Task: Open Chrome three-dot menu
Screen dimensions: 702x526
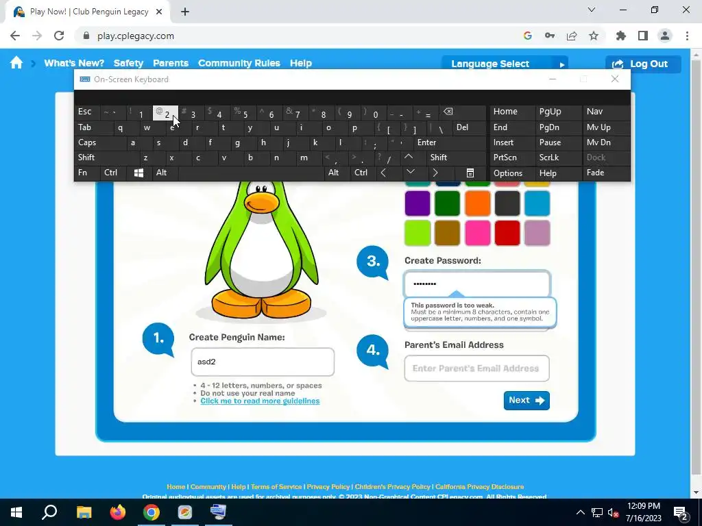Action: click(x=687, y=36)
